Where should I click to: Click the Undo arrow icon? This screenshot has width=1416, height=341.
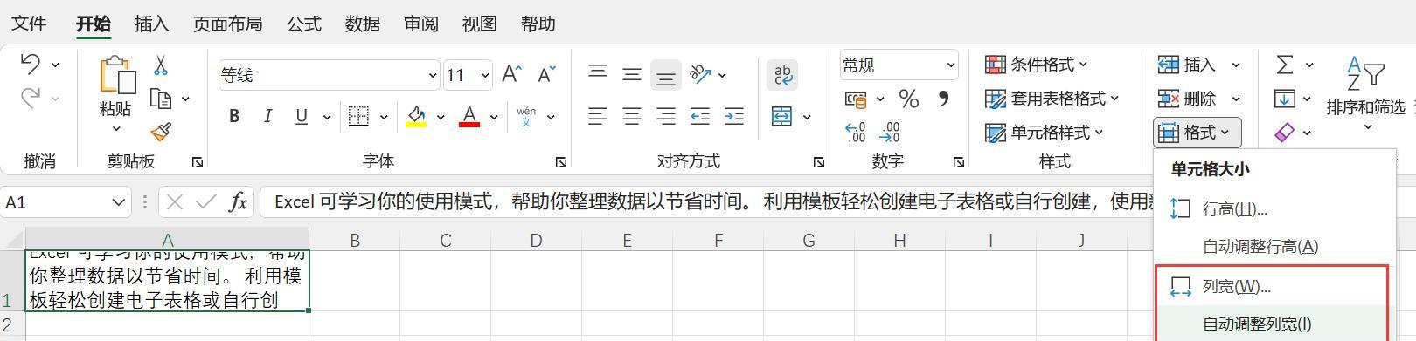(31, 64)
